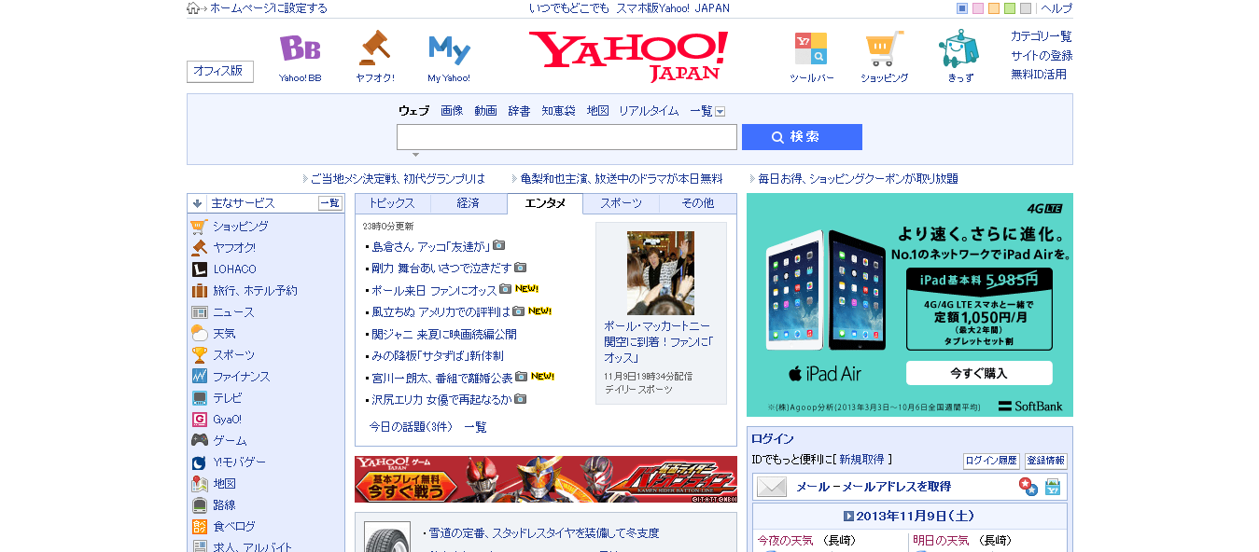The height and width of the screenshot is (552, 1259).
Task: Open the ツールバー icon
Action: point(811,48)
